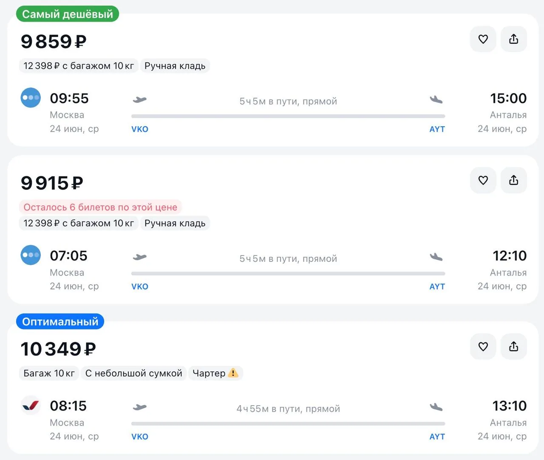Share the 9 915 ₽ flight ticket
This screenshot has width=544, height=460.
[513, 180]
